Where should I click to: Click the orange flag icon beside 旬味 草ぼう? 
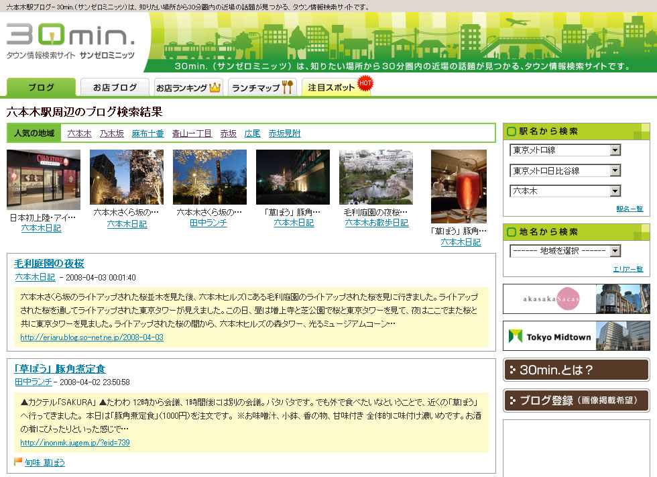[x=18, y=462]
